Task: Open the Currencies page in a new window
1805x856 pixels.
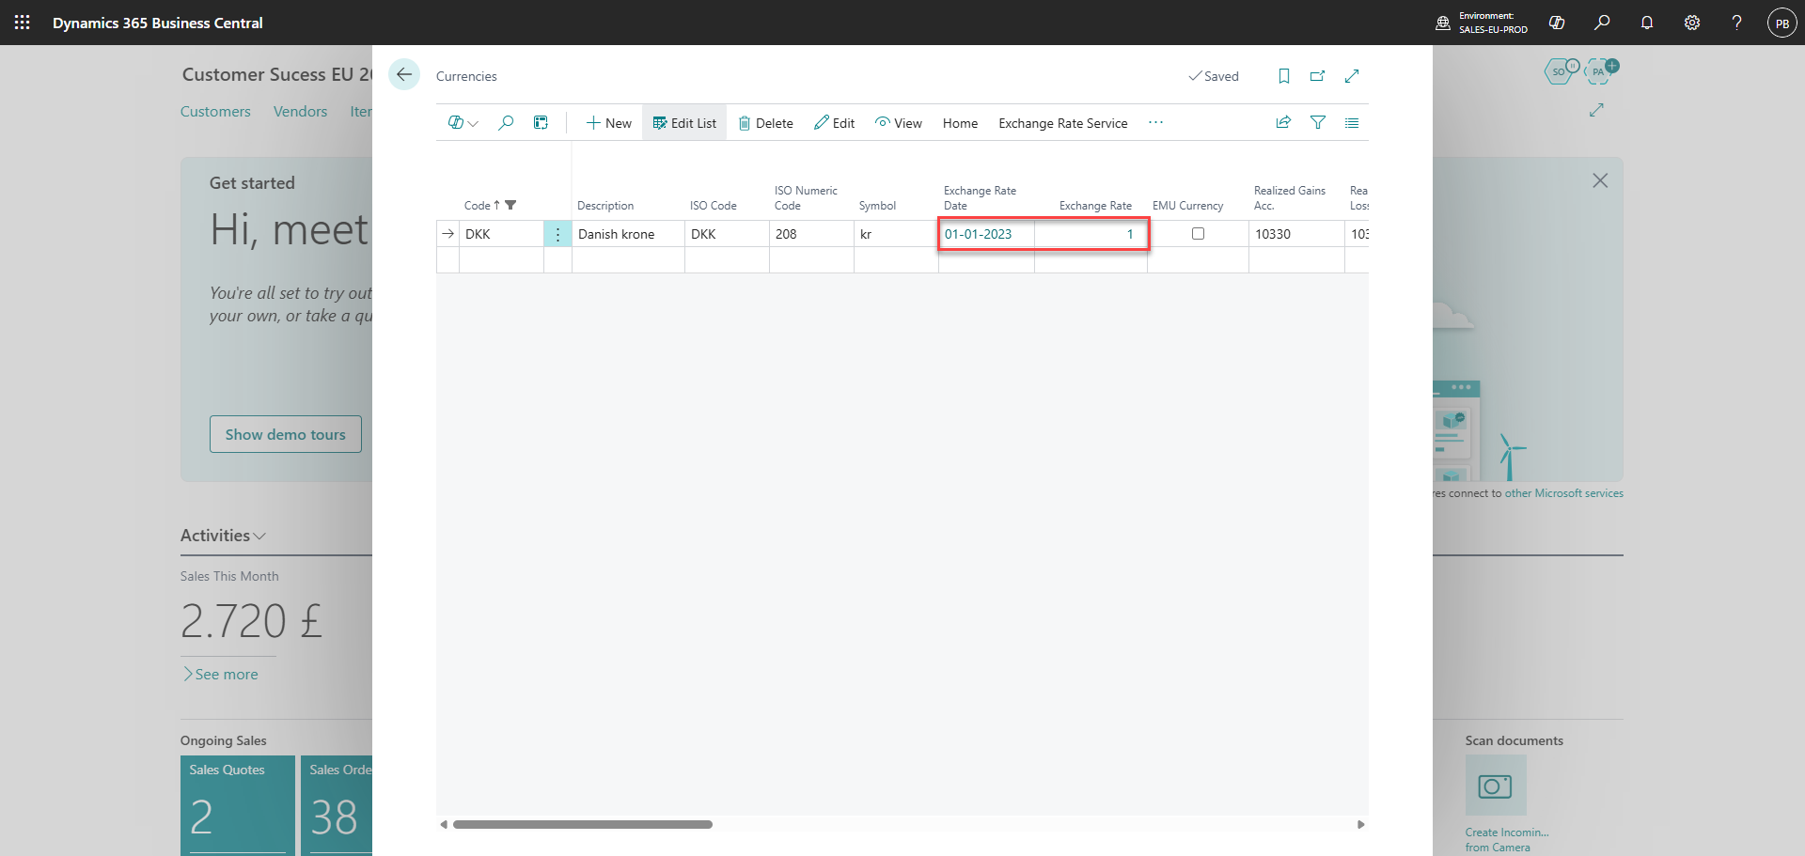Action: [1318, 76]
